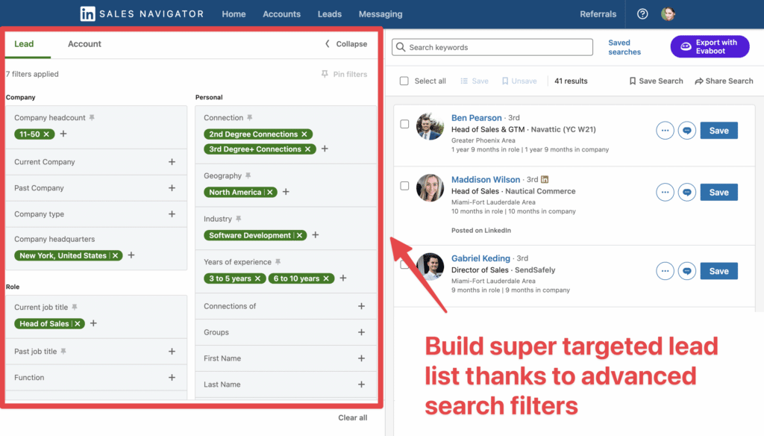
Task: Clear all applied filters
Action: [353, 418]
